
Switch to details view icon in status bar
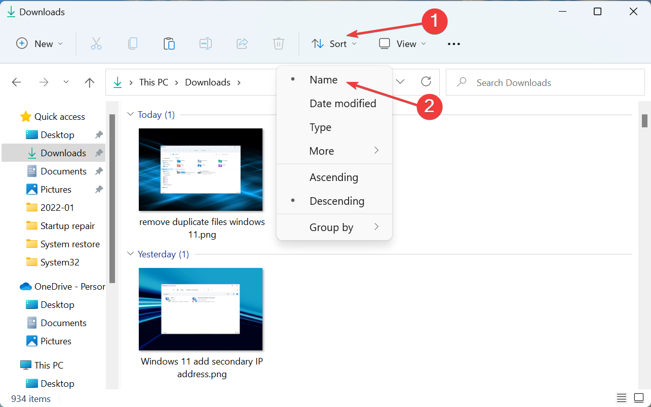(621, 398)
